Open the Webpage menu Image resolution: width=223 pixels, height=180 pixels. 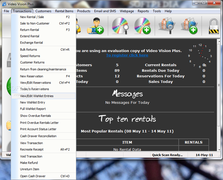[x=127, y=11]
